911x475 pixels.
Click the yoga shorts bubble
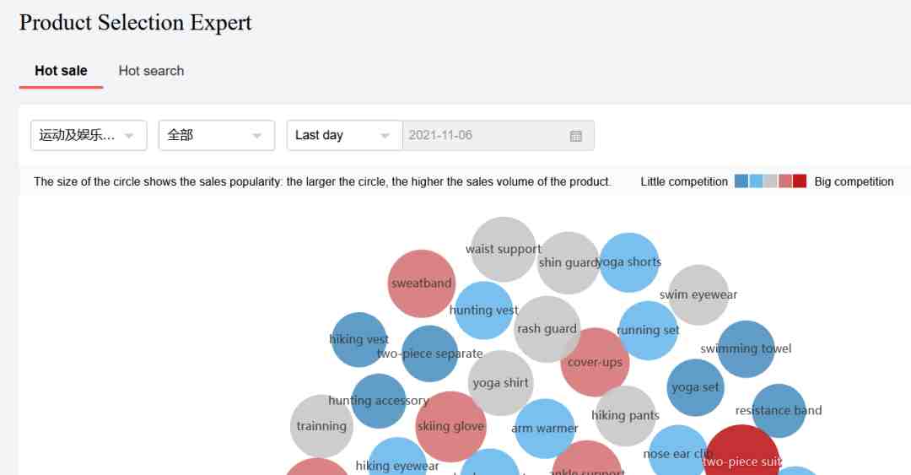click(x=629, y=262)
